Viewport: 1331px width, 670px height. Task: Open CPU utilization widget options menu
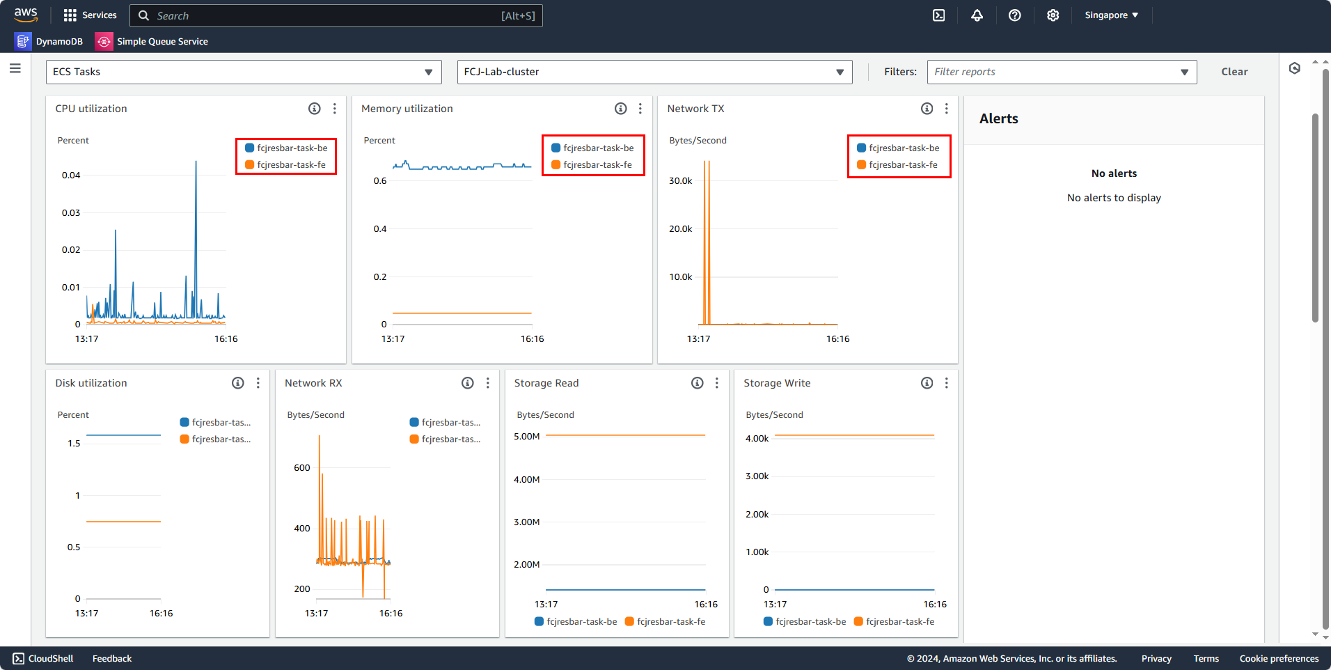[335, 109]
